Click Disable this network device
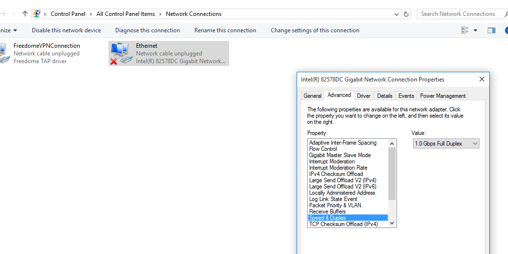Screen dimensions: 508x254 (x=67, y=30)
